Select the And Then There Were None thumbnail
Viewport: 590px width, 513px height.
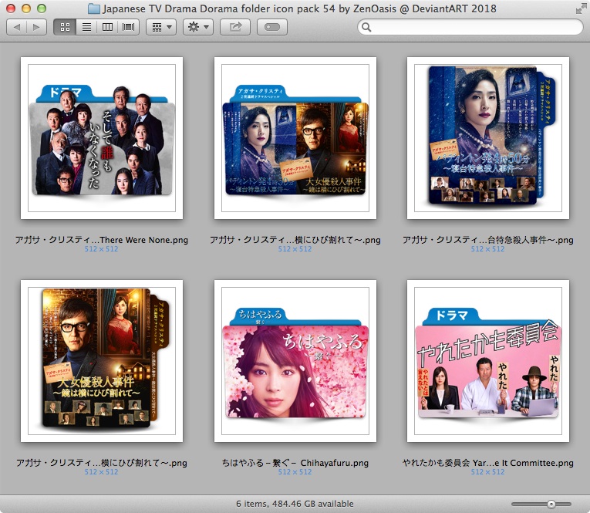pos(102,138)
